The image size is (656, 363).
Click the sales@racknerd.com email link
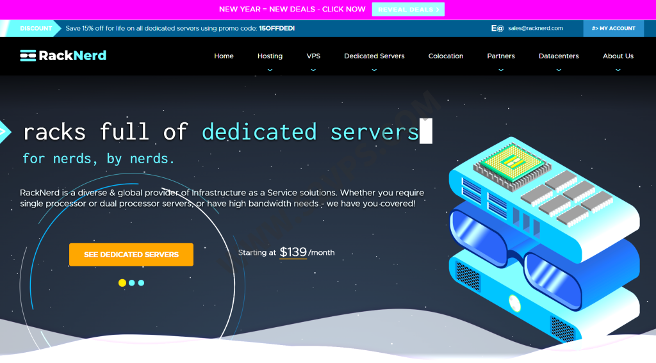pos(536,28)
